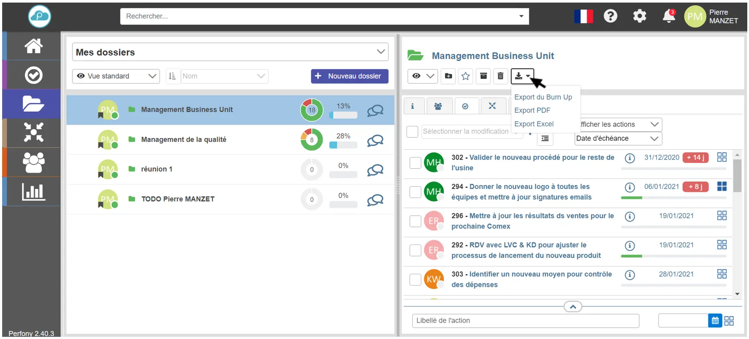749x339 pixels.
Task: Mark folder as favorite with star icon
Action: (465, 76)
